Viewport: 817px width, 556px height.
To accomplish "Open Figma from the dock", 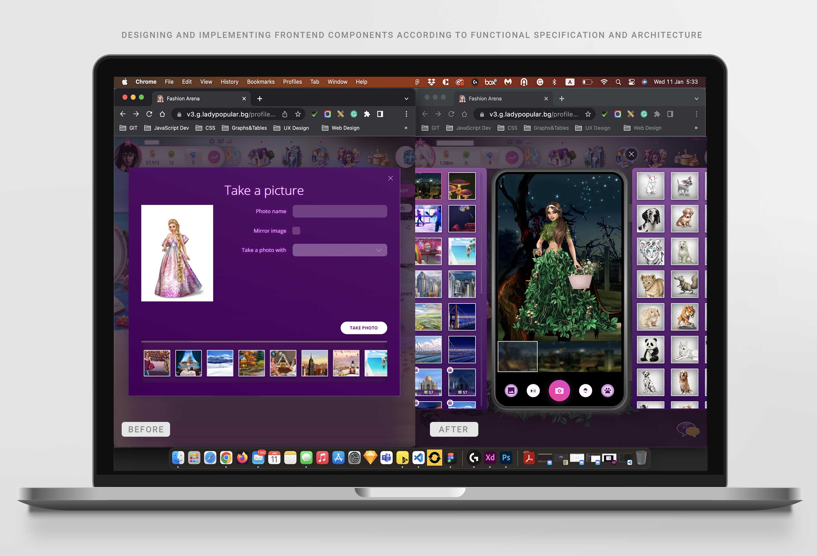I will [450, 458].
